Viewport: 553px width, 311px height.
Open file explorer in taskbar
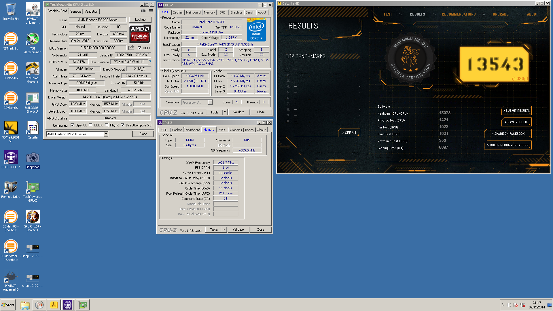pyautogui.click(x=25, y=305)
